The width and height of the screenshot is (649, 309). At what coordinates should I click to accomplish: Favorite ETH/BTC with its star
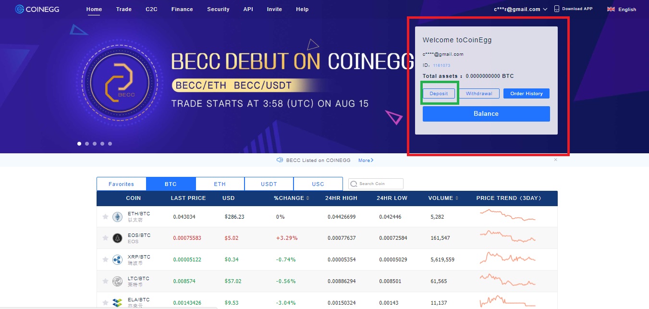(x=105, y=217)
